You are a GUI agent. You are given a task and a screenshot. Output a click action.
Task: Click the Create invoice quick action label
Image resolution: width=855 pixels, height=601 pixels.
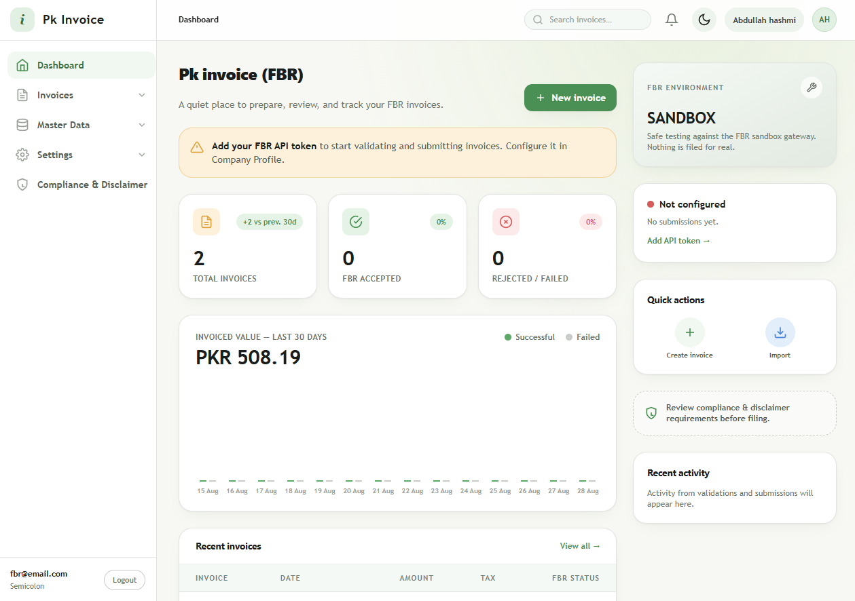(690, 355)
